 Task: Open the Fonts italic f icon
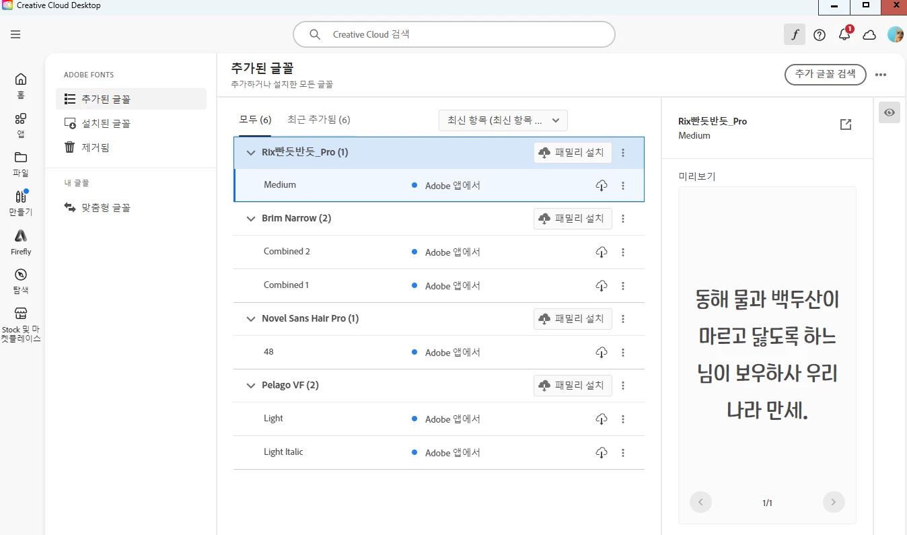click(795, 35)
